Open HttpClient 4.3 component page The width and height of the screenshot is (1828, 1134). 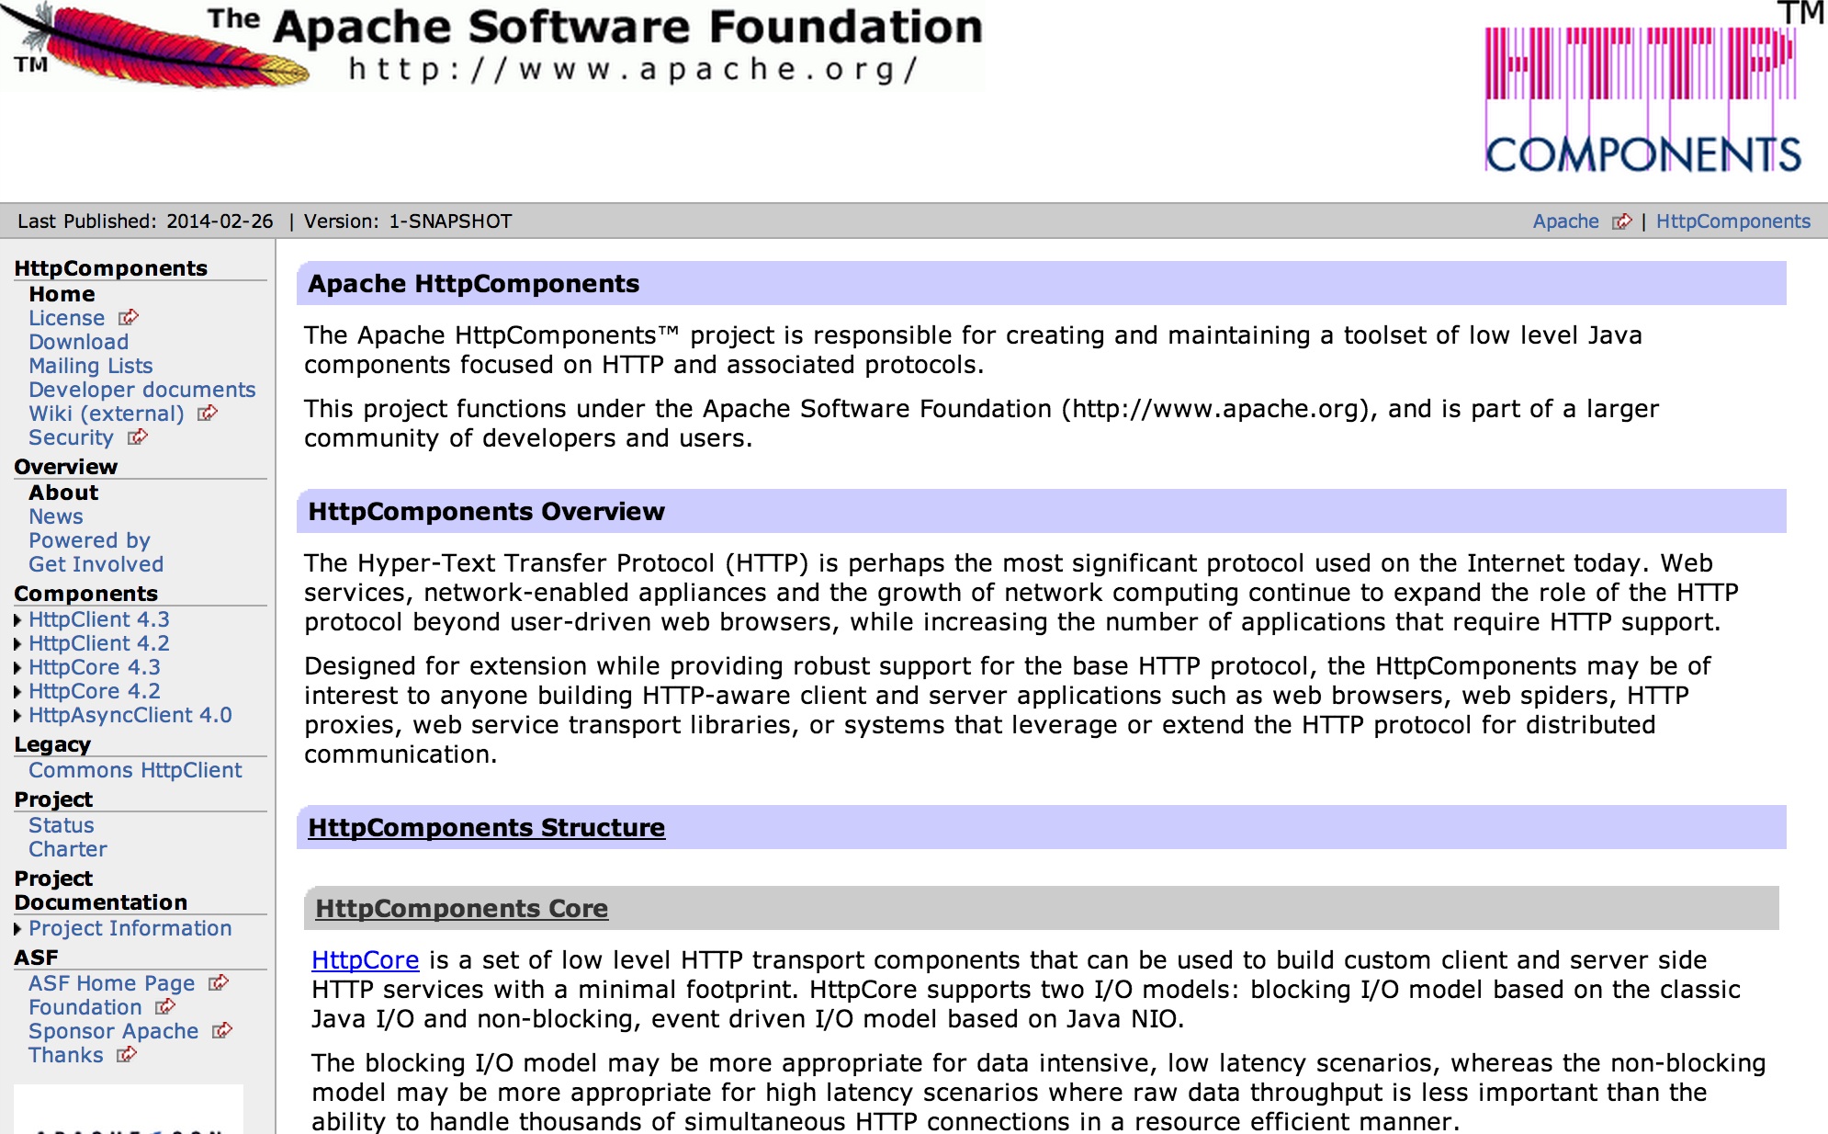click(99, 619)
